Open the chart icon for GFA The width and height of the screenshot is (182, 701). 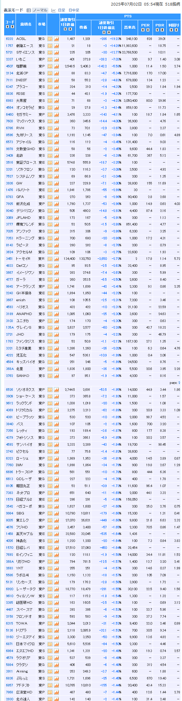(x=56, y=197)
